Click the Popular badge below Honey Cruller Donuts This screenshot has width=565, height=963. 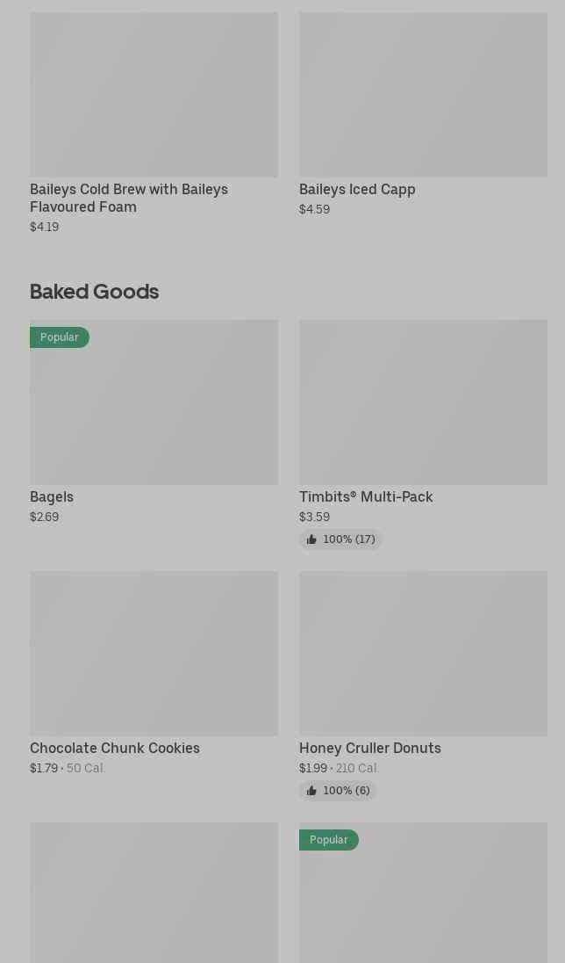(328, 840)
